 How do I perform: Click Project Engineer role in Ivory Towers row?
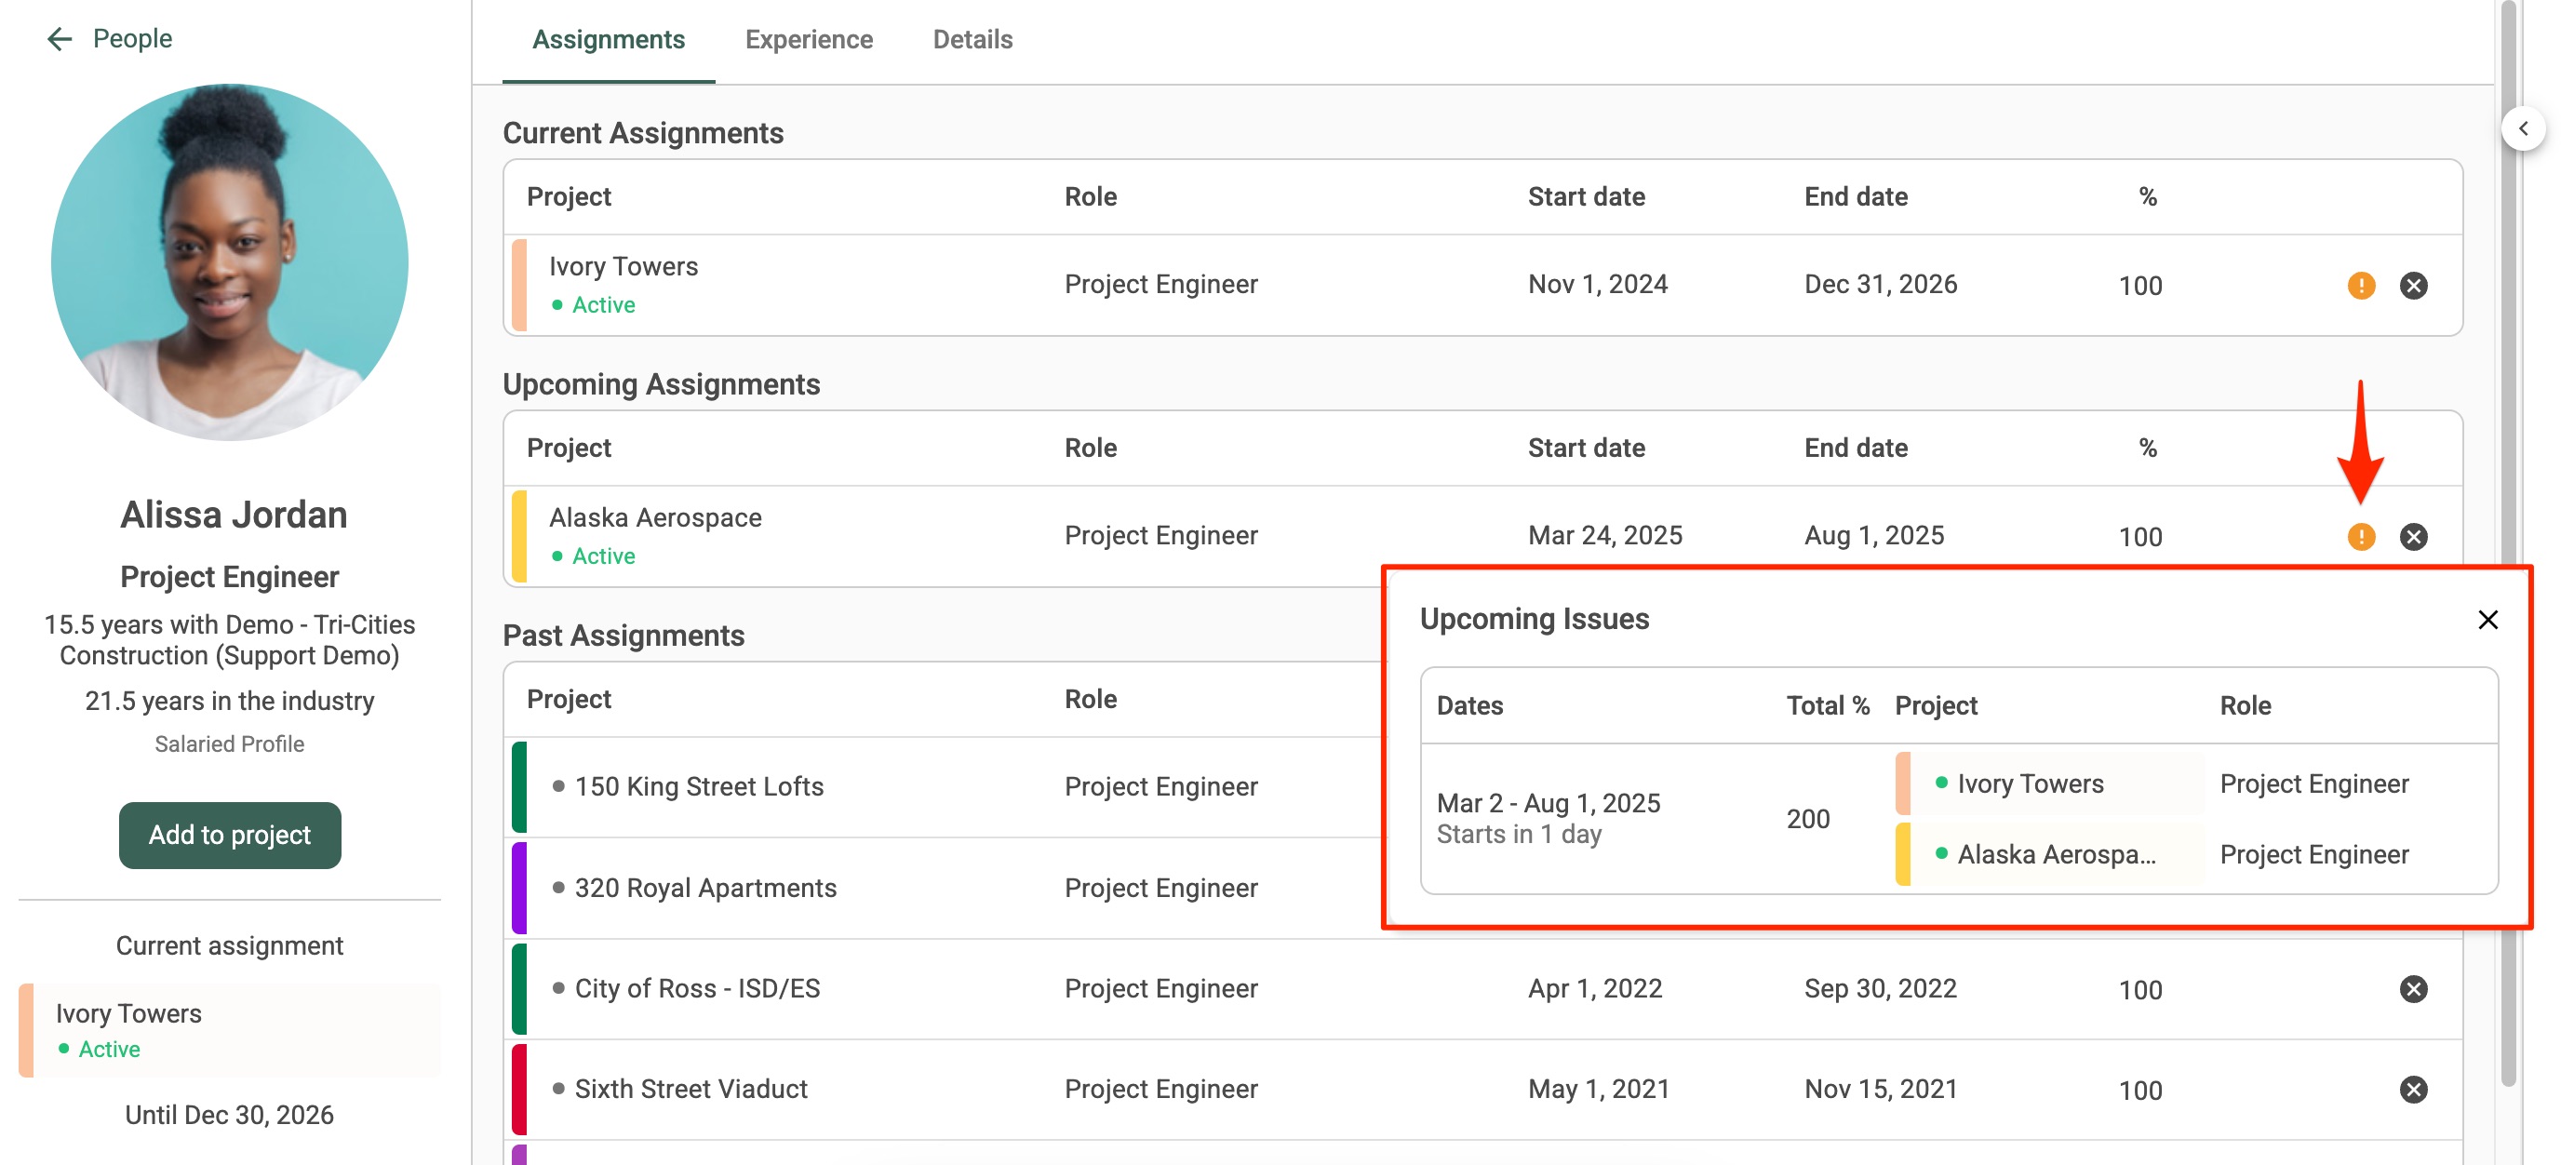(1160, 285)
